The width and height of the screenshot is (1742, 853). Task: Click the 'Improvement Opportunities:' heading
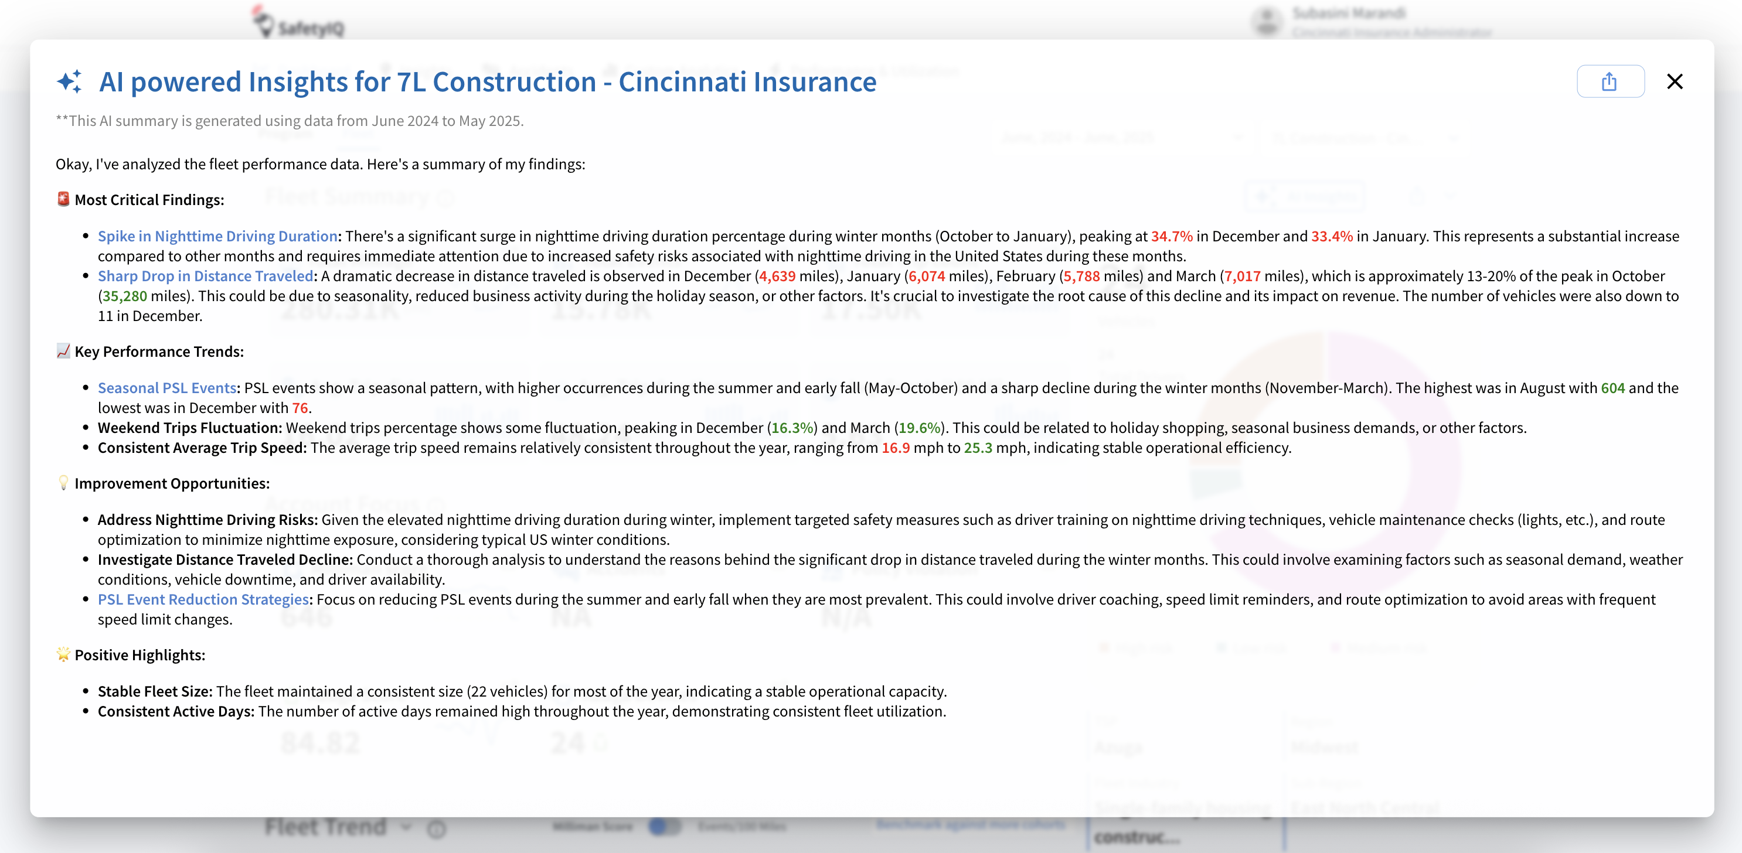click(172, 483)
